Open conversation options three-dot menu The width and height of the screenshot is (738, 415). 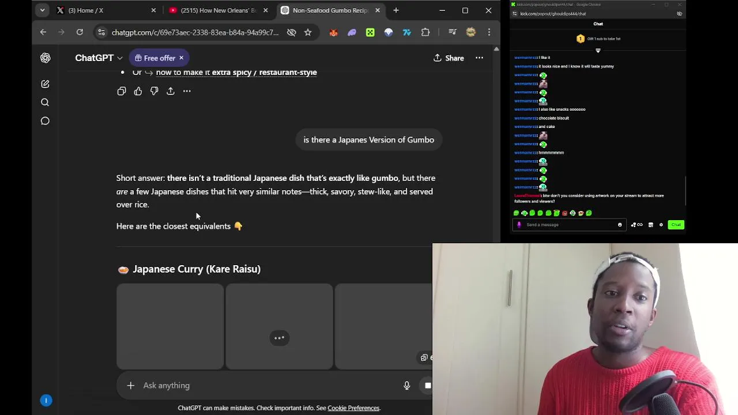coord(479,58)
